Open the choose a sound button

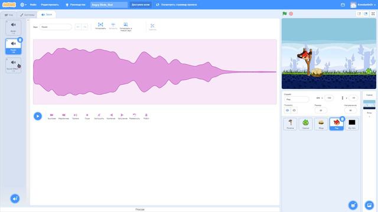coord(15,198)
